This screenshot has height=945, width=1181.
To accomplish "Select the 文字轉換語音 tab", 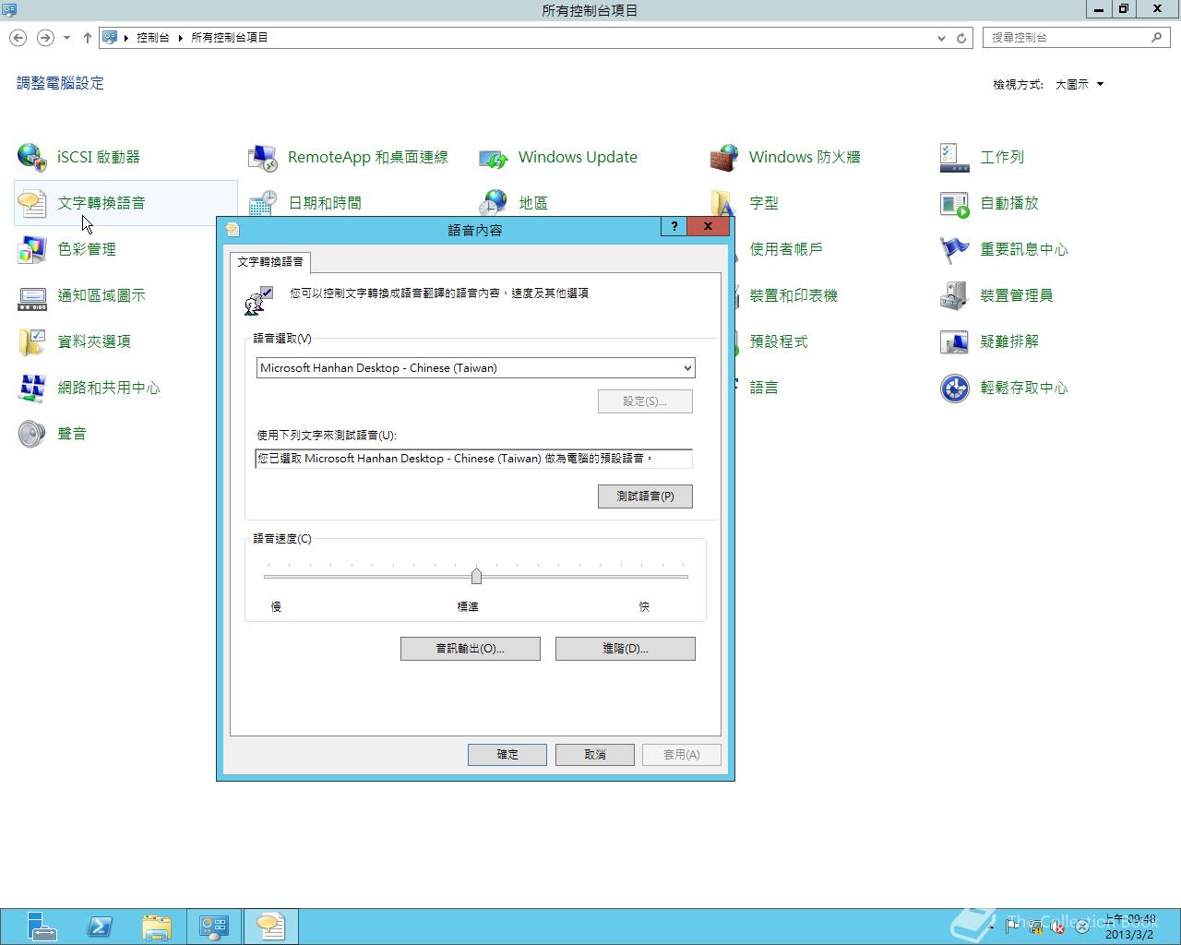I will (270, 262).
